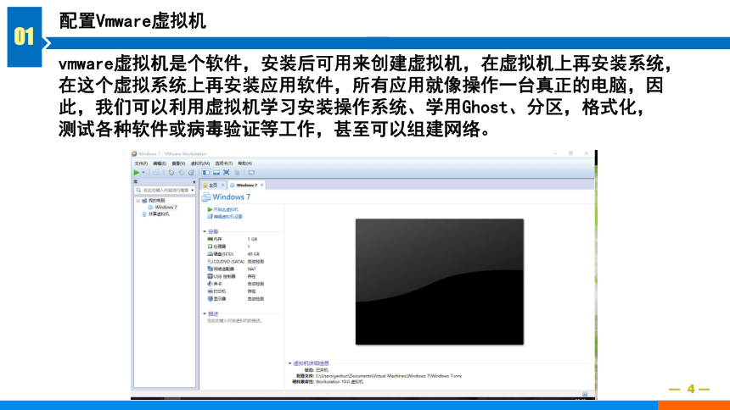
Task: Close the 主页 tab with its X
Action: point(222,185)
